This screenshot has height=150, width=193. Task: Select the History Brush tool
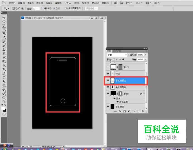[4, 54]
